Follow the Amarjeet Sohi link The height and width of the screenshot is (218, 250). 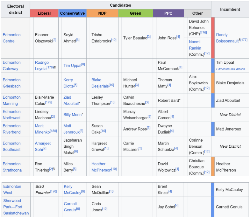43,146
